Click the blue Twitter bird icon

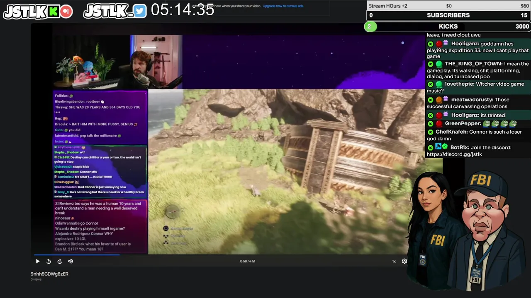click(x=140, y=12)
